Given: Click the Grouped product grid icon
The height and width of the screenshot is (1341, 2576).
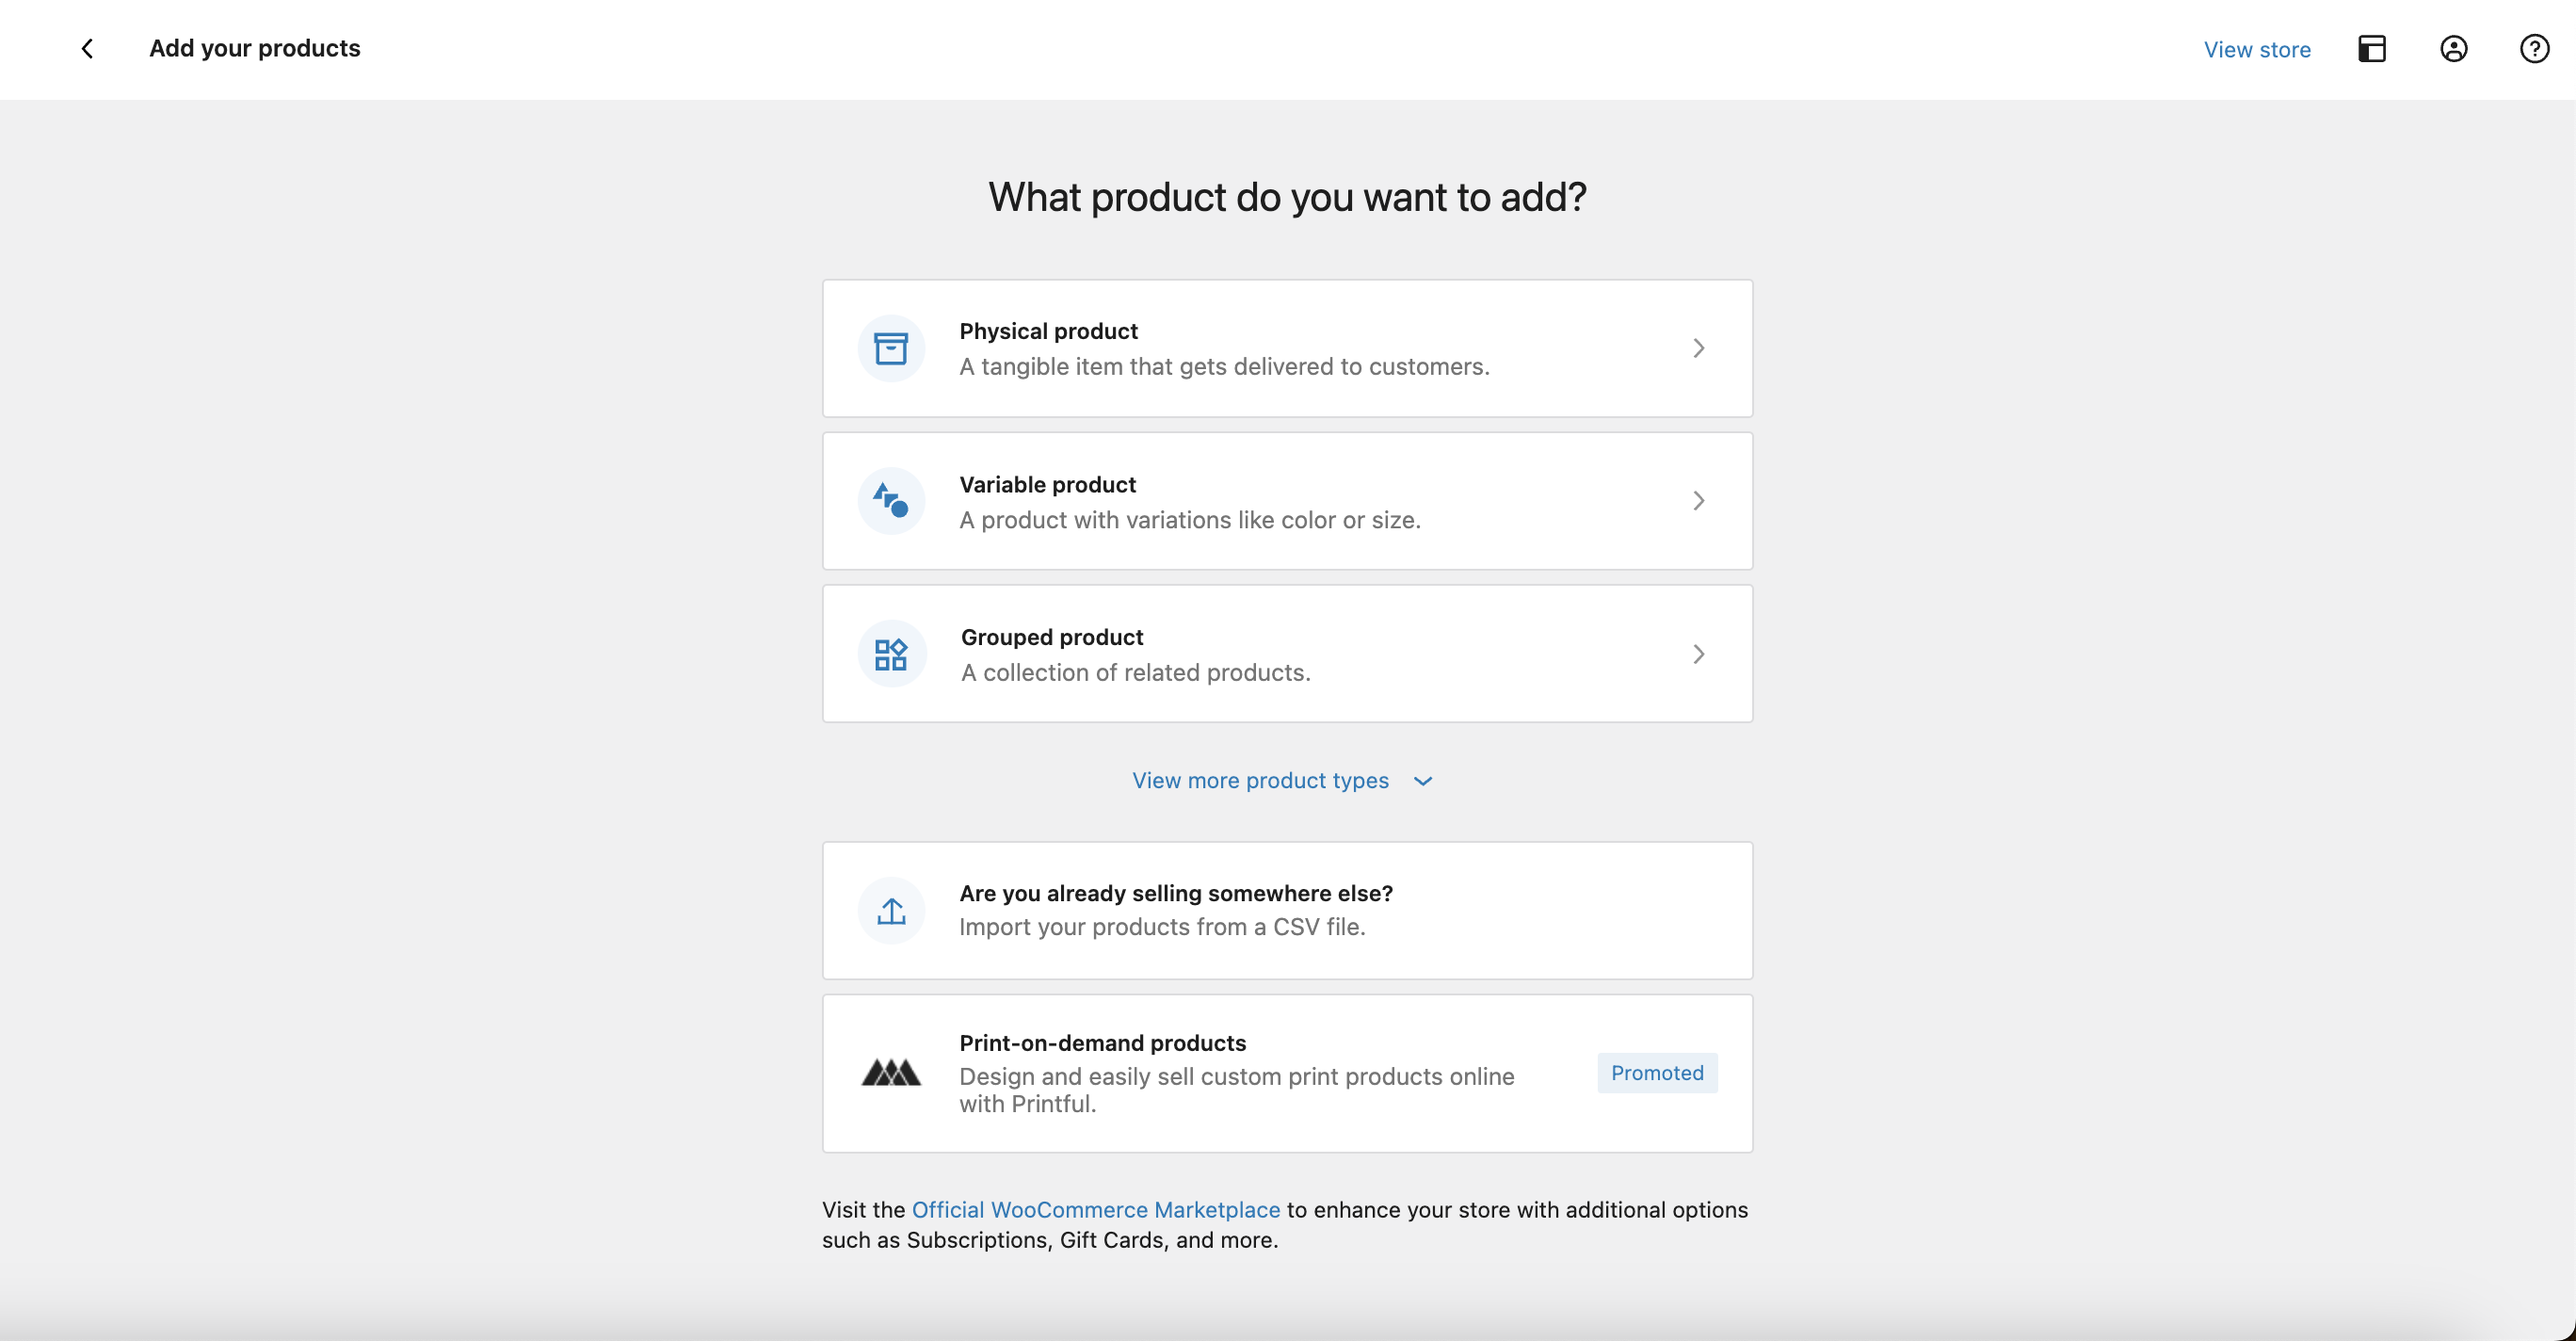Looking at the screenshot, I should pyautogui.click(x=890, y=653).
